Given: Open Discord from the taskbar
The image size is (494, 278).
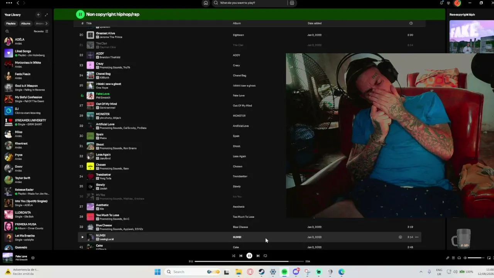Looking at the screenshot, I should (x=296, y=272).
